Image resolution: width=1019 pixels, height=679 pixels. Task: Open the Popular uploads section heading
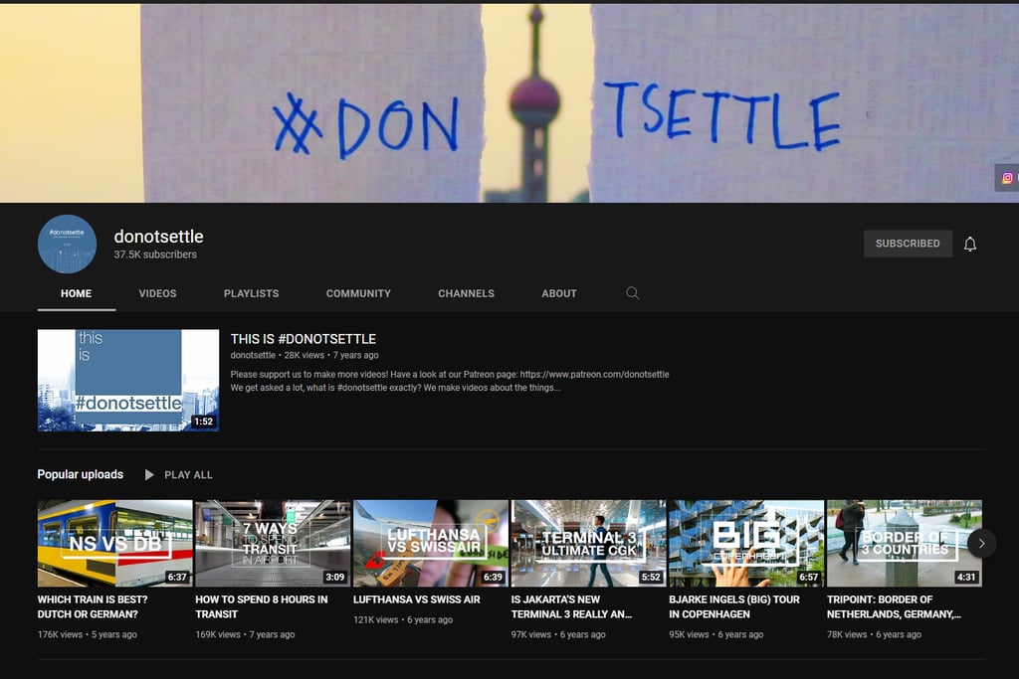pyautogui.click(x=80, y=474)
